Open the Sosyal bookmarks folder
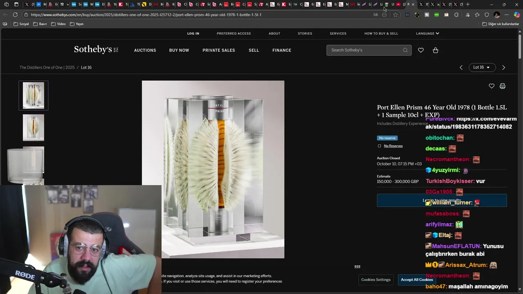This screenshot has height=294, width=523. pos(21,24)
